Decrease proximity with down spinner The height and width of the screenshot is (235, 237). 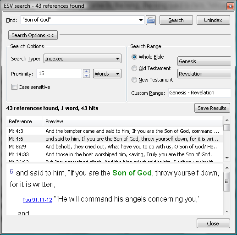tap(87, 76)
